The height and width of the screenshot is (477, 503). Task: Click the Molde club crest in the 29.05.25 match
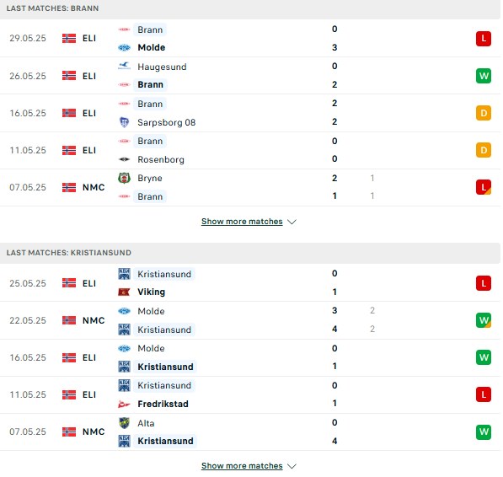point(124,47)
